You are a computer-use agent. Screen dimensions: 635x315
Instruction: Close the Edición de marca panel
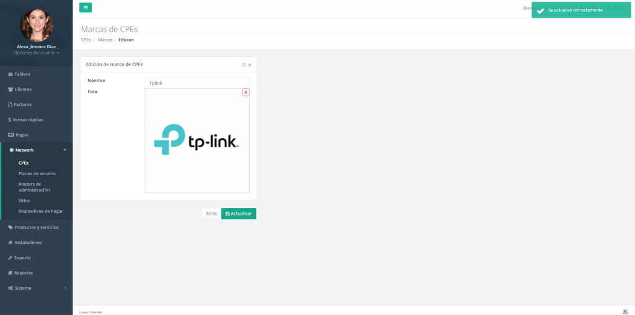pyautogui.click(x=250, y=65)
